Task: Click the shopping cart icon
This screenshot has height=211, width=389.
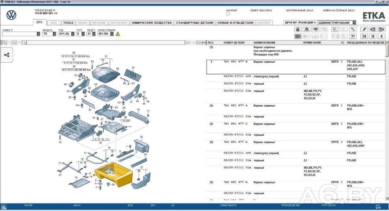Action: (x=352, y=36)
